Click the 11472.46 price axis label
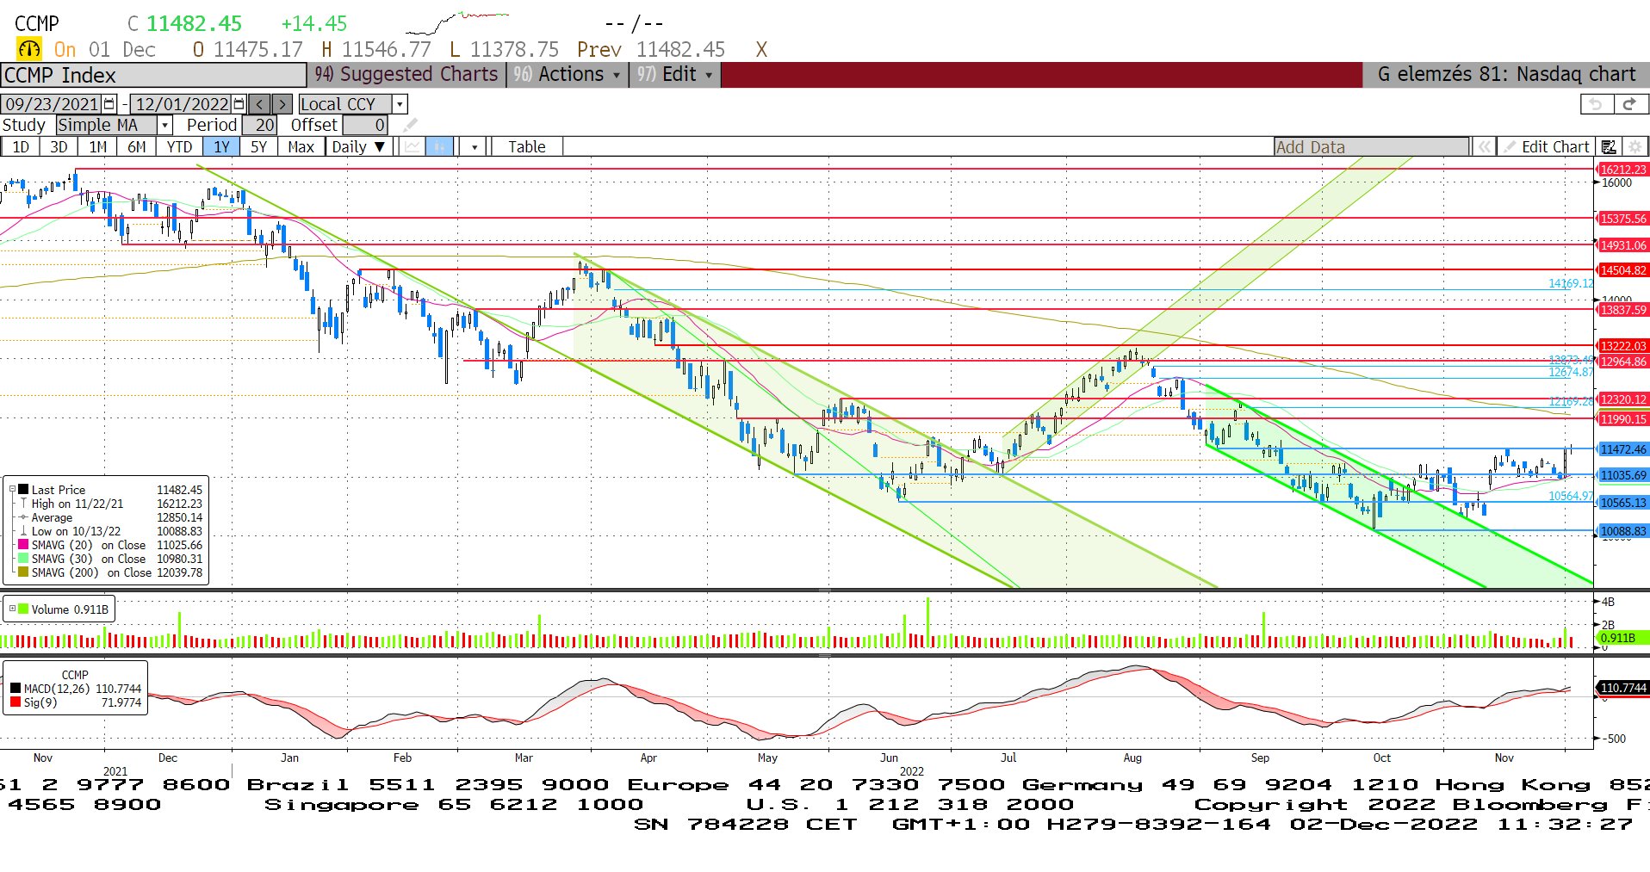This screenshot has width=1650, height=872. pos(1623,449)
